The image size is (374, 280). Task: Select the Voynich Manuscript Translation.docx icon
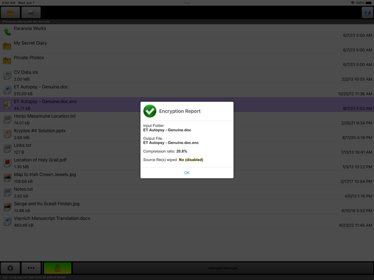7,221
